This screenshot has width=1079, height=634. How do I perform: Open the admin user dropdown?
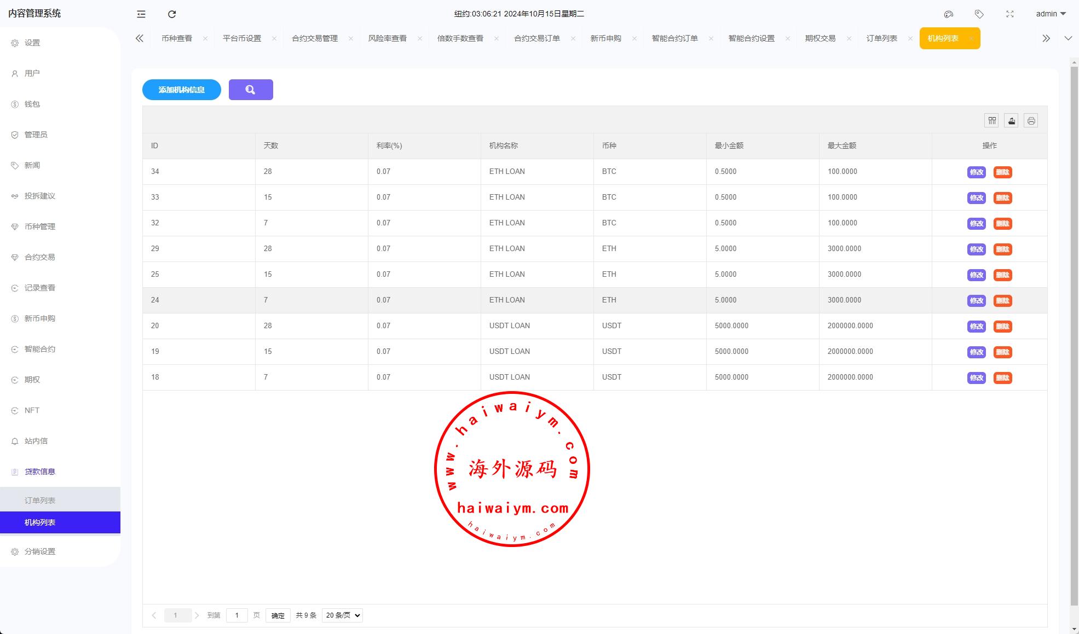click(1051, 14)
